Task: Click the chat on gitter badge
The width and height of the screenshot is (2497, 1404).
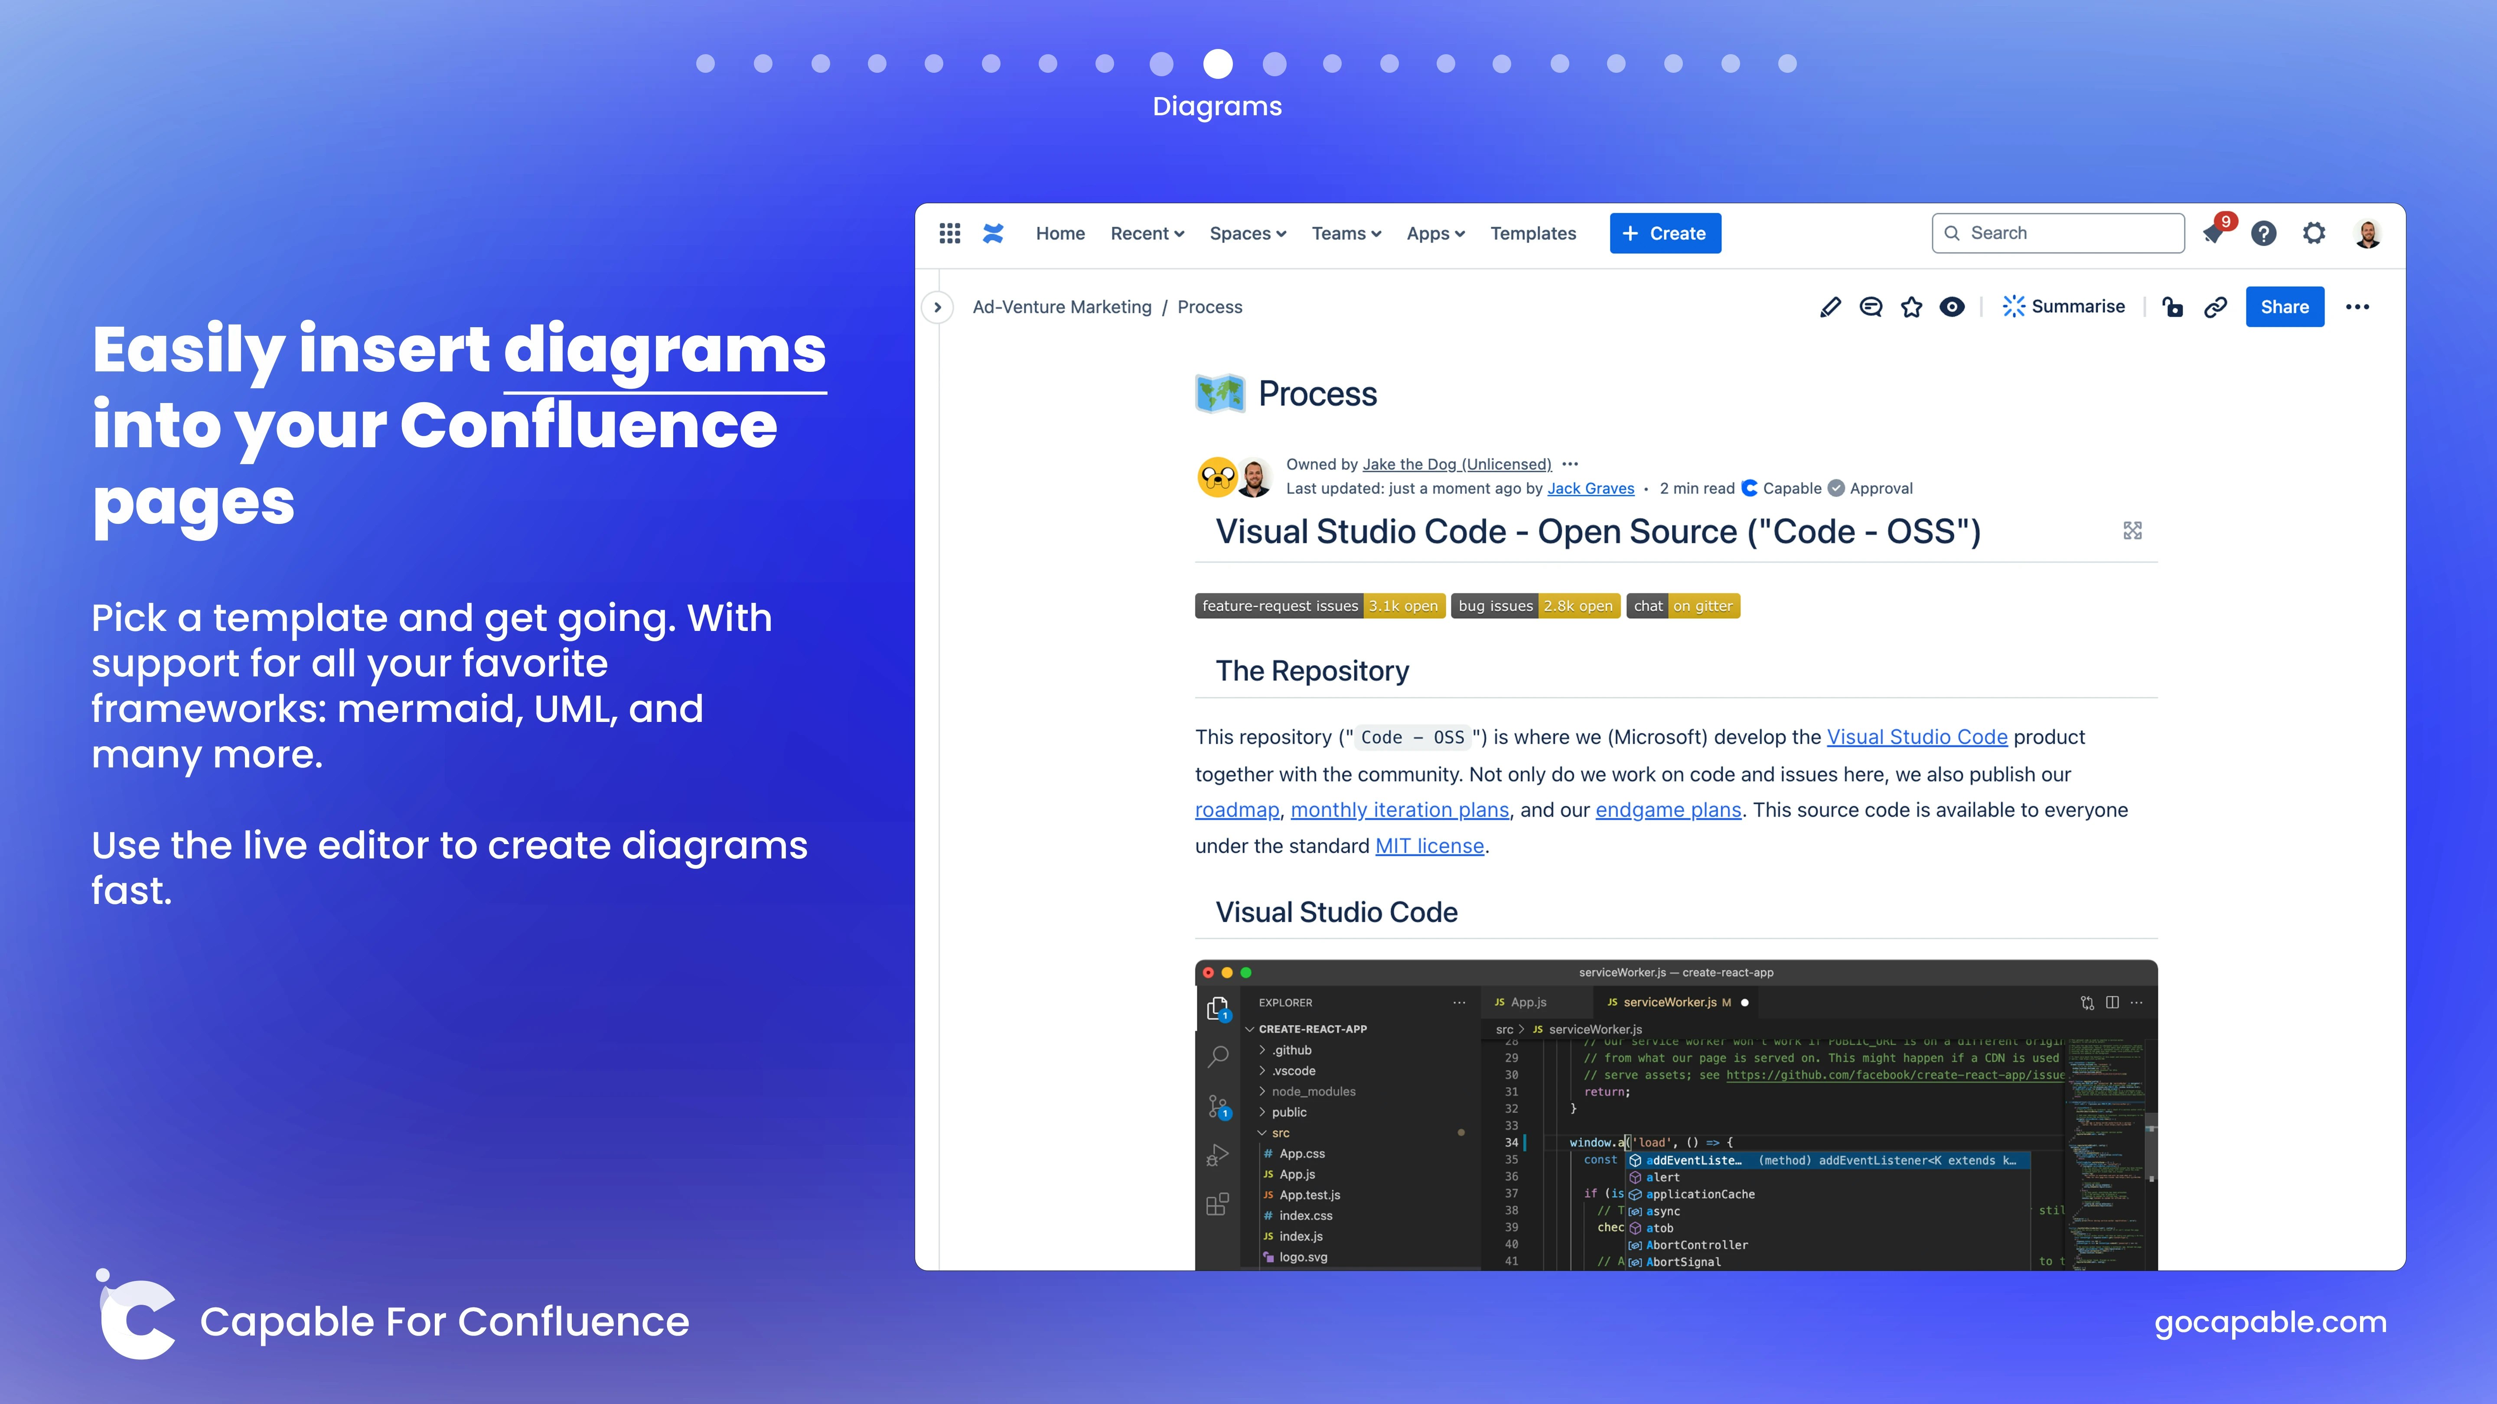Action: 1683,606
